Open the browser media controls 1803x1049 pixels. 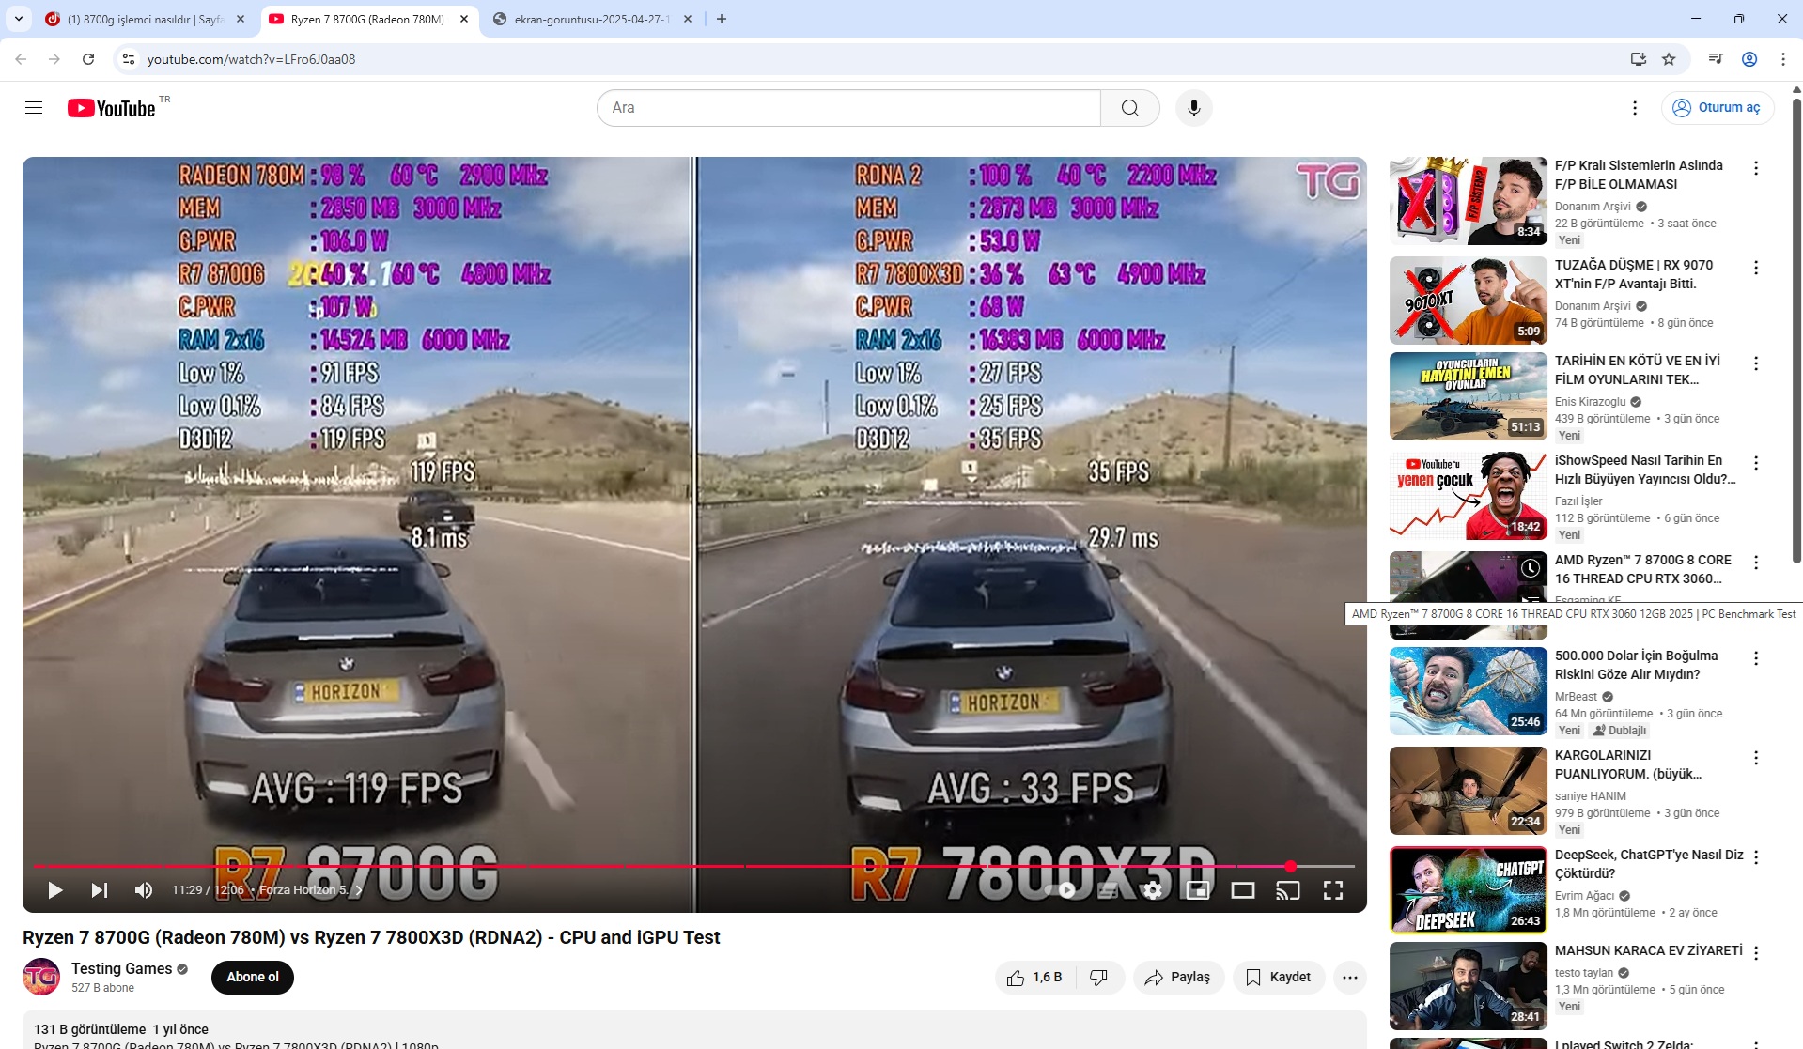click(x=1716, y=59)
